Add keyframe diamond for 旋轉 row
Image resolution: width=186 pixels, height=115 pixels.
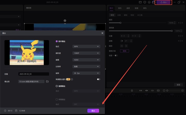coord(180,41)
